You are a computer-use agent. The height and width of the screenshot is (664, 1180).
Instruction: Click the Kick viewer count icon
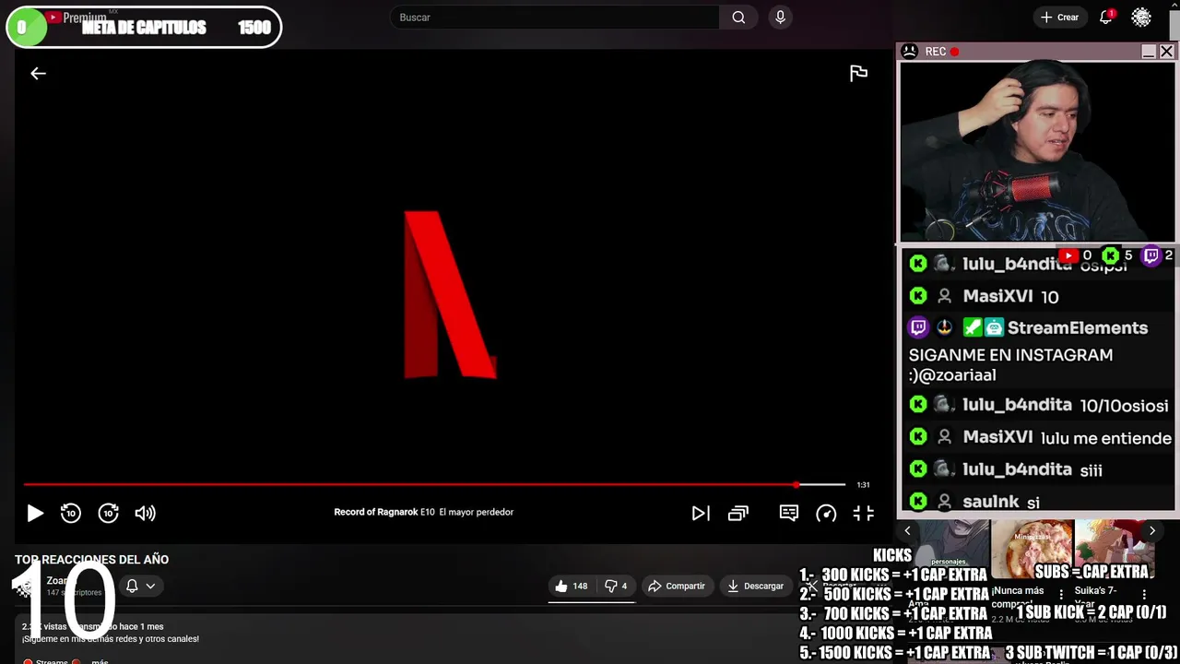[x=1111, y=255]
